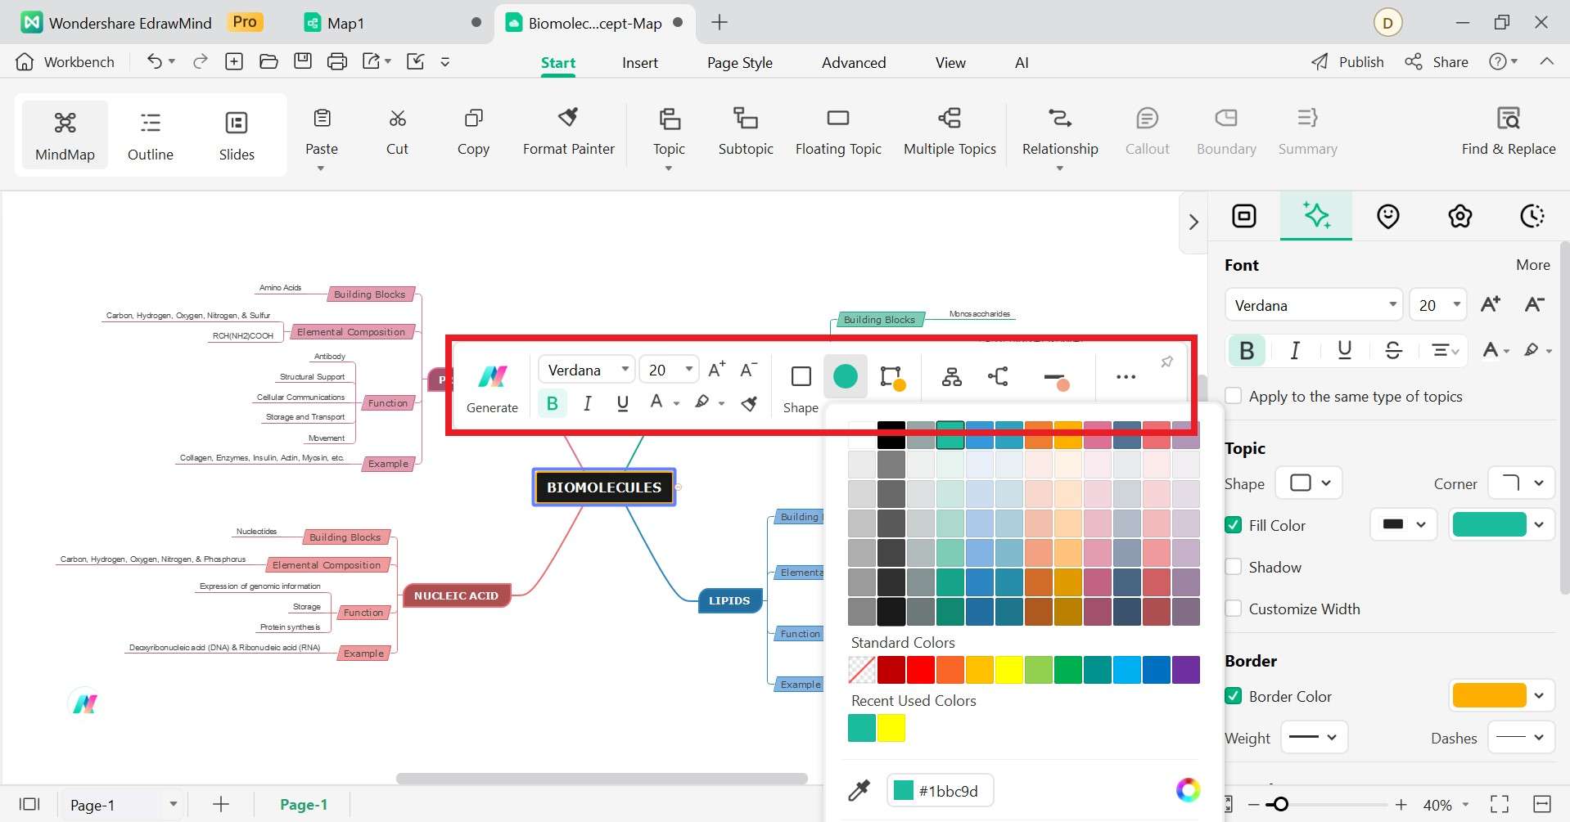Click the Print icon
1570x822 pixels.
[337, 61]
